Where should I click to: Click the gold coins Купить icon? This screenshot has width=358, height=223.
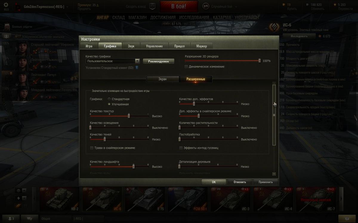point(284,5)
